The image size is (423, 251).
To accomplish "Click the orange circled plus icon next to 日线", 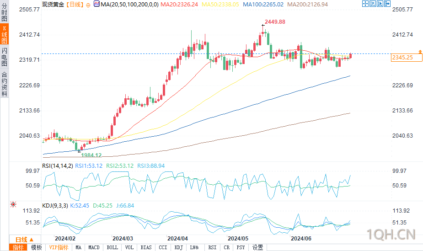I will click(x=88, y=5).
